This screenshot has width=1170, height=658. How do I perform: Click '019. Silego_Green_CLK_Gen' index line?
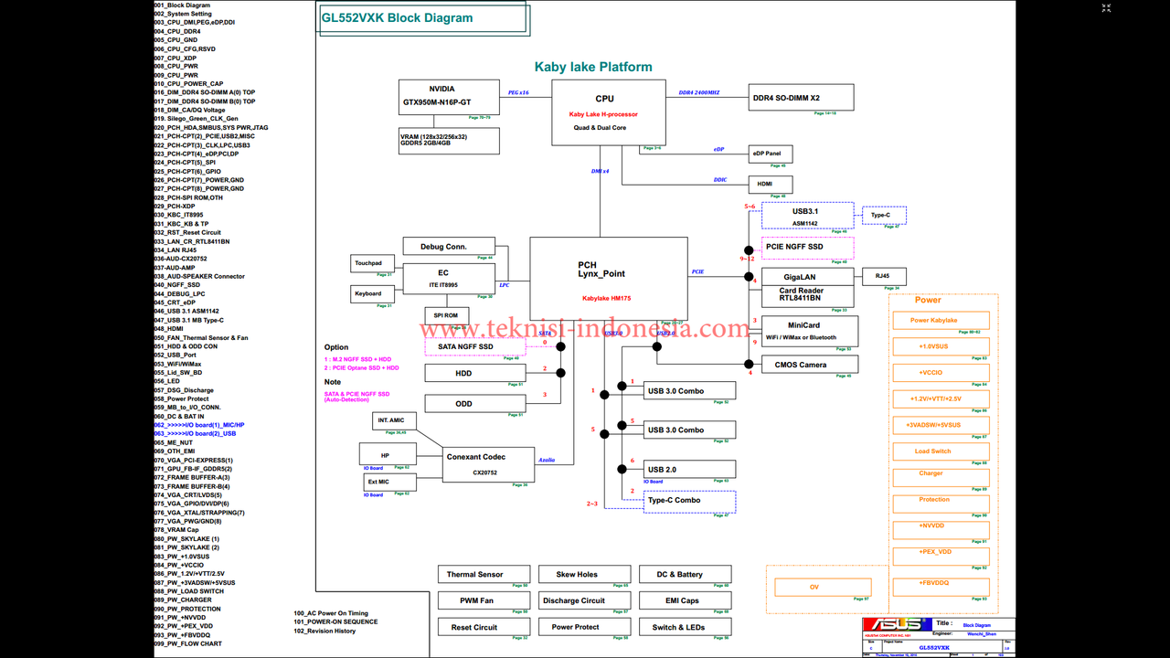[x=196, y=119]
